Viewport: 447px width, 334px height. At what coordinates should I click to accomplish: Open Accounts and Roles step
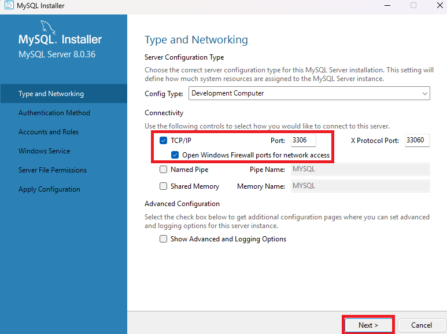click(49, 132)
